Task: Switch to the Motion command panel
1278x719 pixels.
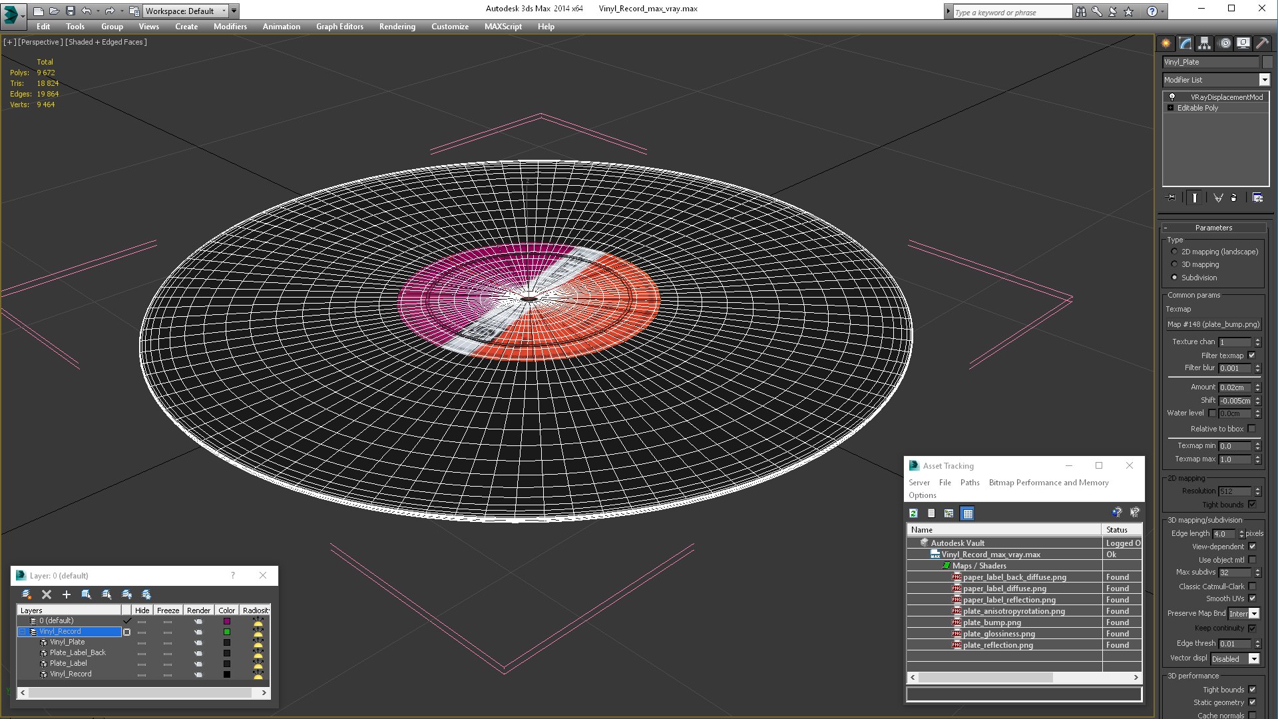Action: tap(1224, 43)
